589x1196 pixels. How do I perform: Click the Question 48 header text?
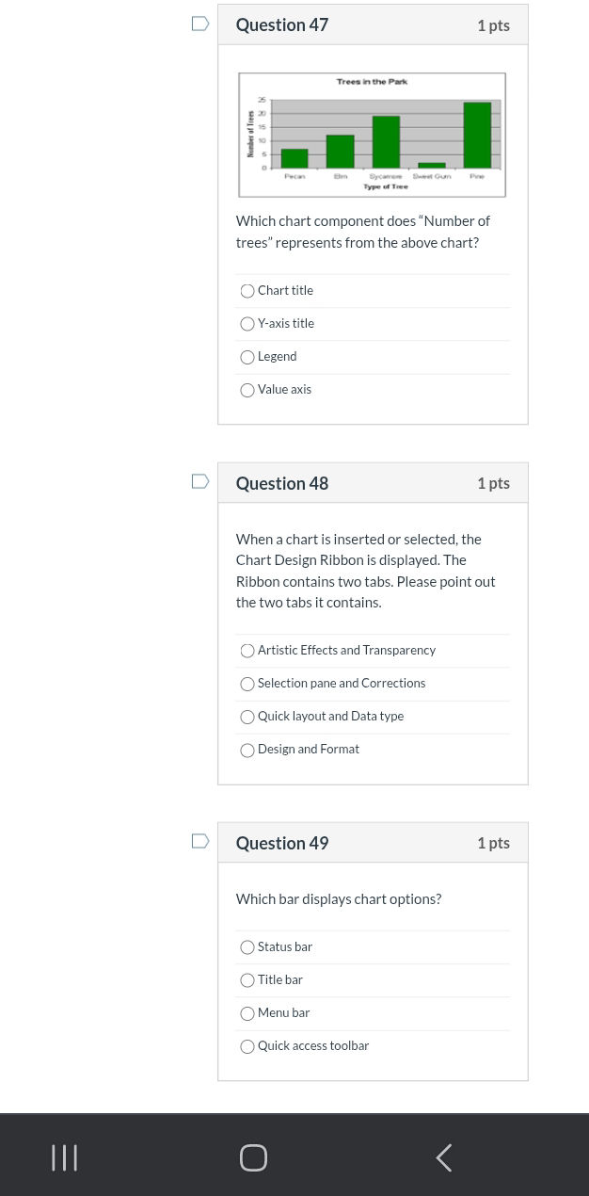pos(282,483)
